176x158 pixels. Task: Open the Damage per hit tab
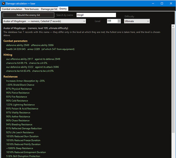49,9
